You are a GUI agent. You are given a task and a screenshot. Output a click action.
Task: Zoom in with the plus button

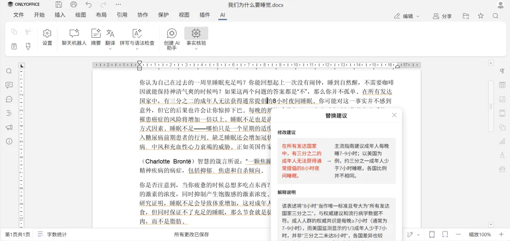[x=501, y=234]
